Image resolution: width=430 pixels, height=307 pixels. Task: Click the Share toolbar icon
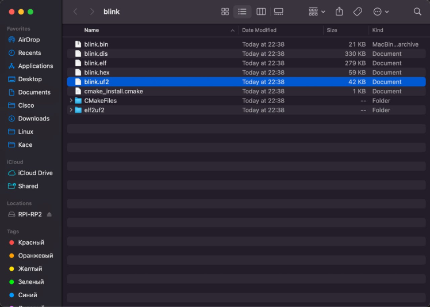pos(339,12)
